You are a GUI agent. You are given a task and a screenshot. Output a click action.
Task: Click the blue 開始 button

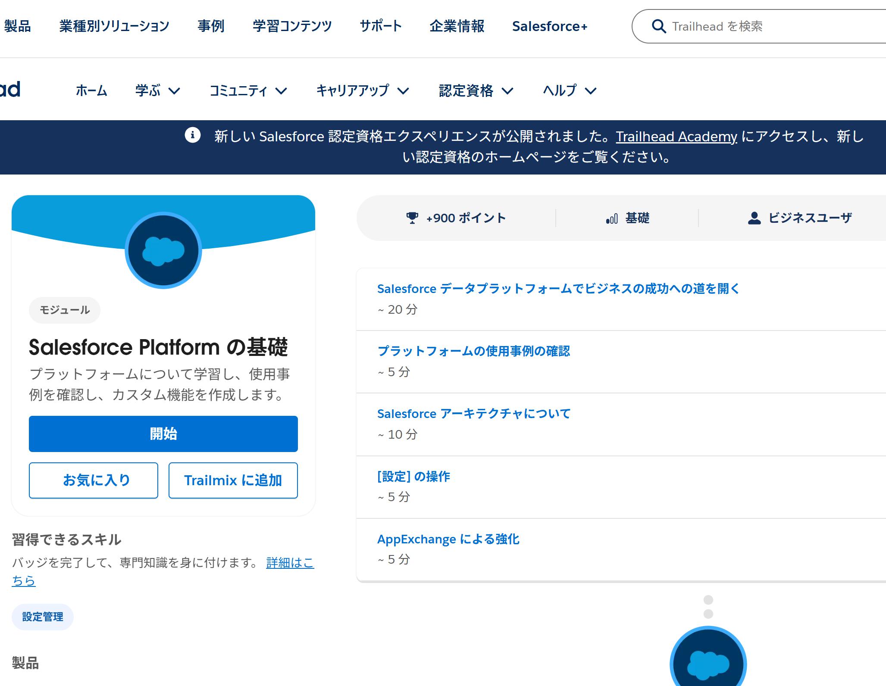[163, 434]
